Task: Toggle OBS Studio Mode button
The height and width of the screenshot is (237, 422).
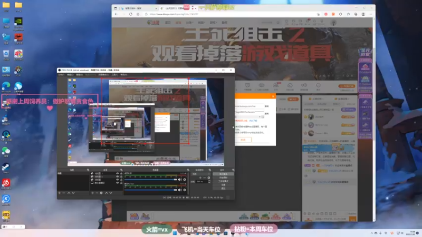Action: 223,181
